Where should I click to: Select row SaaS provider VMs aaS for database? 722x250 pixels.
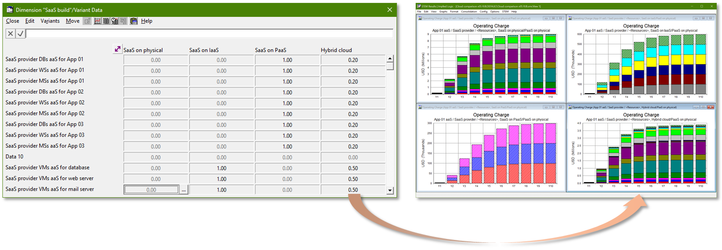point(47,167)
